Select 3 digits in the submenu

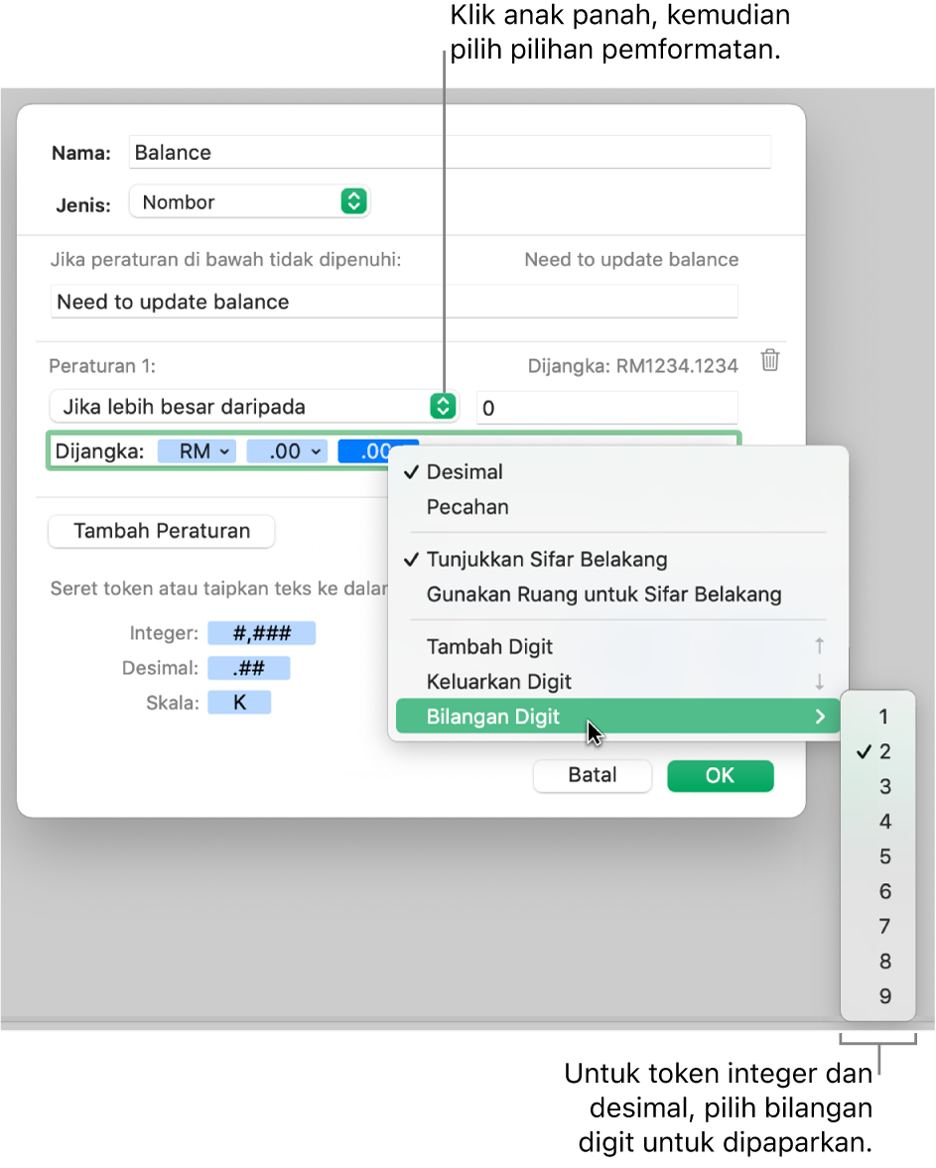pos(877,787)
